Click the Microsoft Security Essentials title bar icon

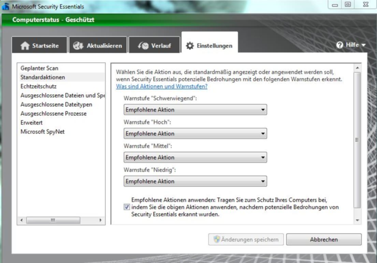5,6
